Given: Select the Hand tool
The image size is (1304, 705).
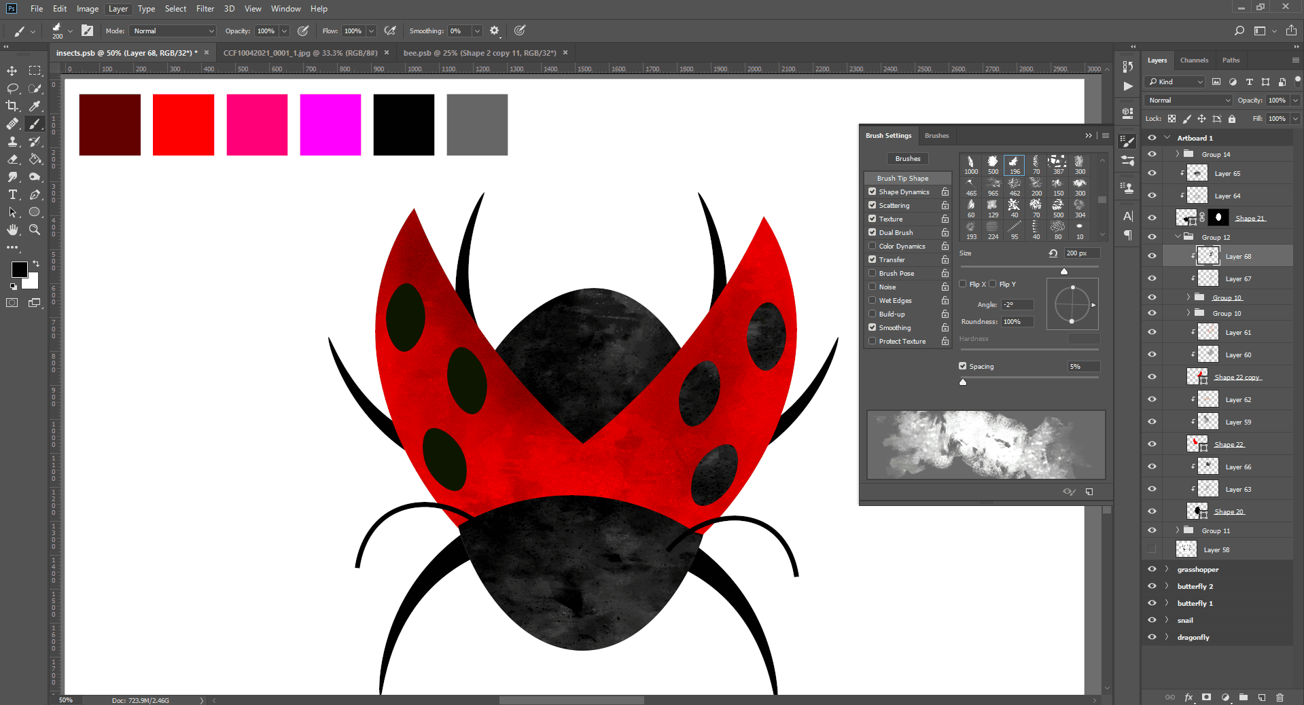Looking at the screenshot, I should click(x=12, y=230).
